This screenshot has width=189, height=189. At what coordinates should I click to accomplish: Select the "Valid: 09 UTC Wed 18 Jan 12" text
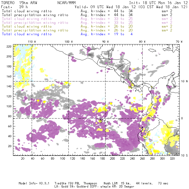pyautogui.click(x=105, y=7)
